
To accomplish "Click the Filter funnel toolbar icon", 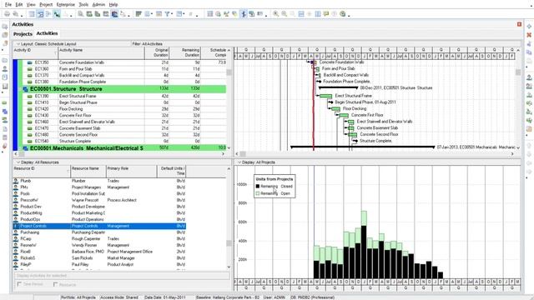I will coord(167,14).
